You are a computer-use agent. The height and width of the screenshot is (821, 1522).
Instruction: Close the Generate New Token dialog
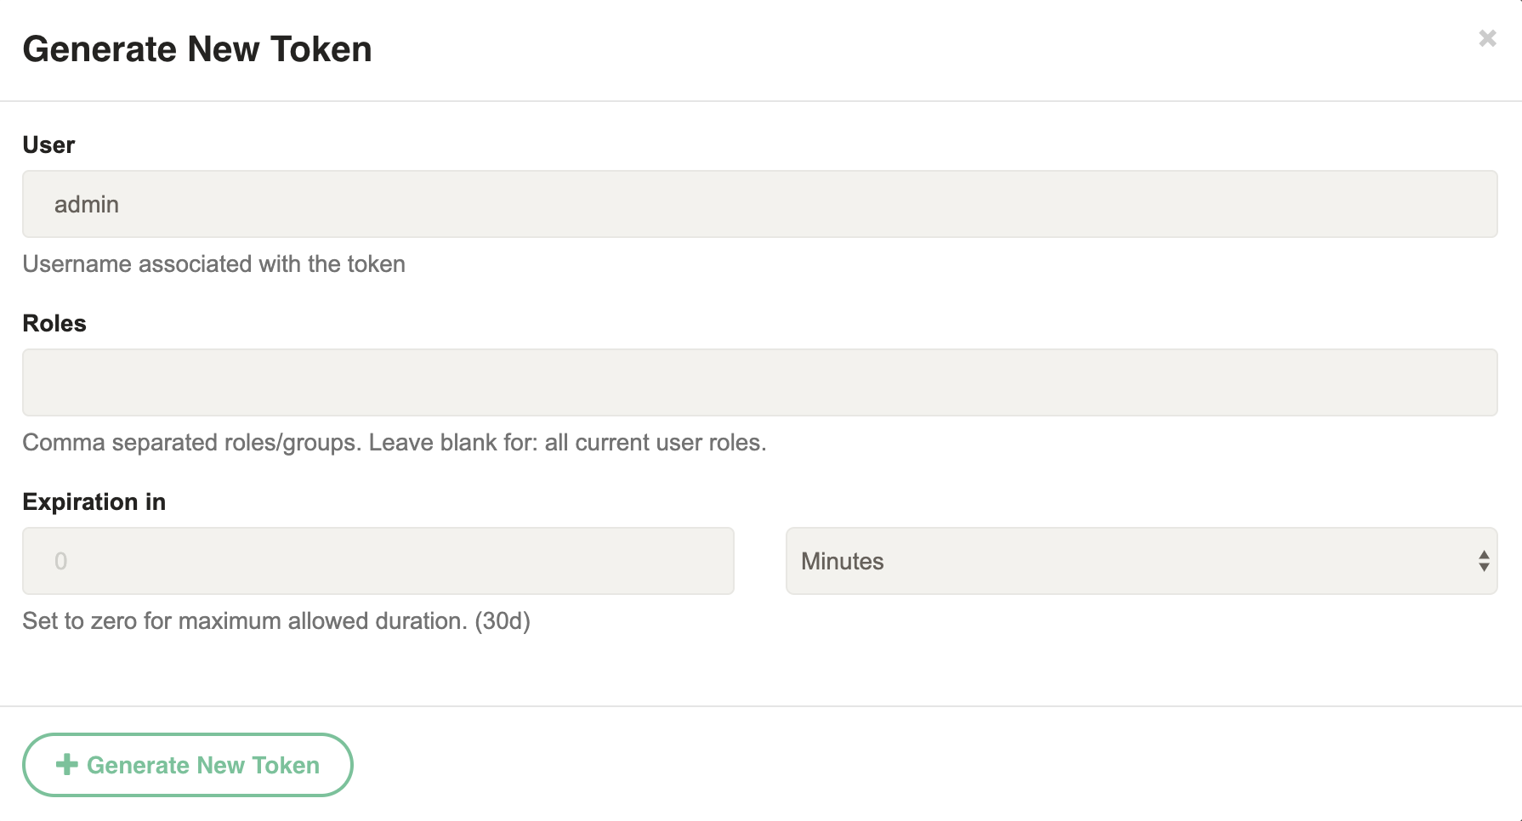coord(1487,38)
